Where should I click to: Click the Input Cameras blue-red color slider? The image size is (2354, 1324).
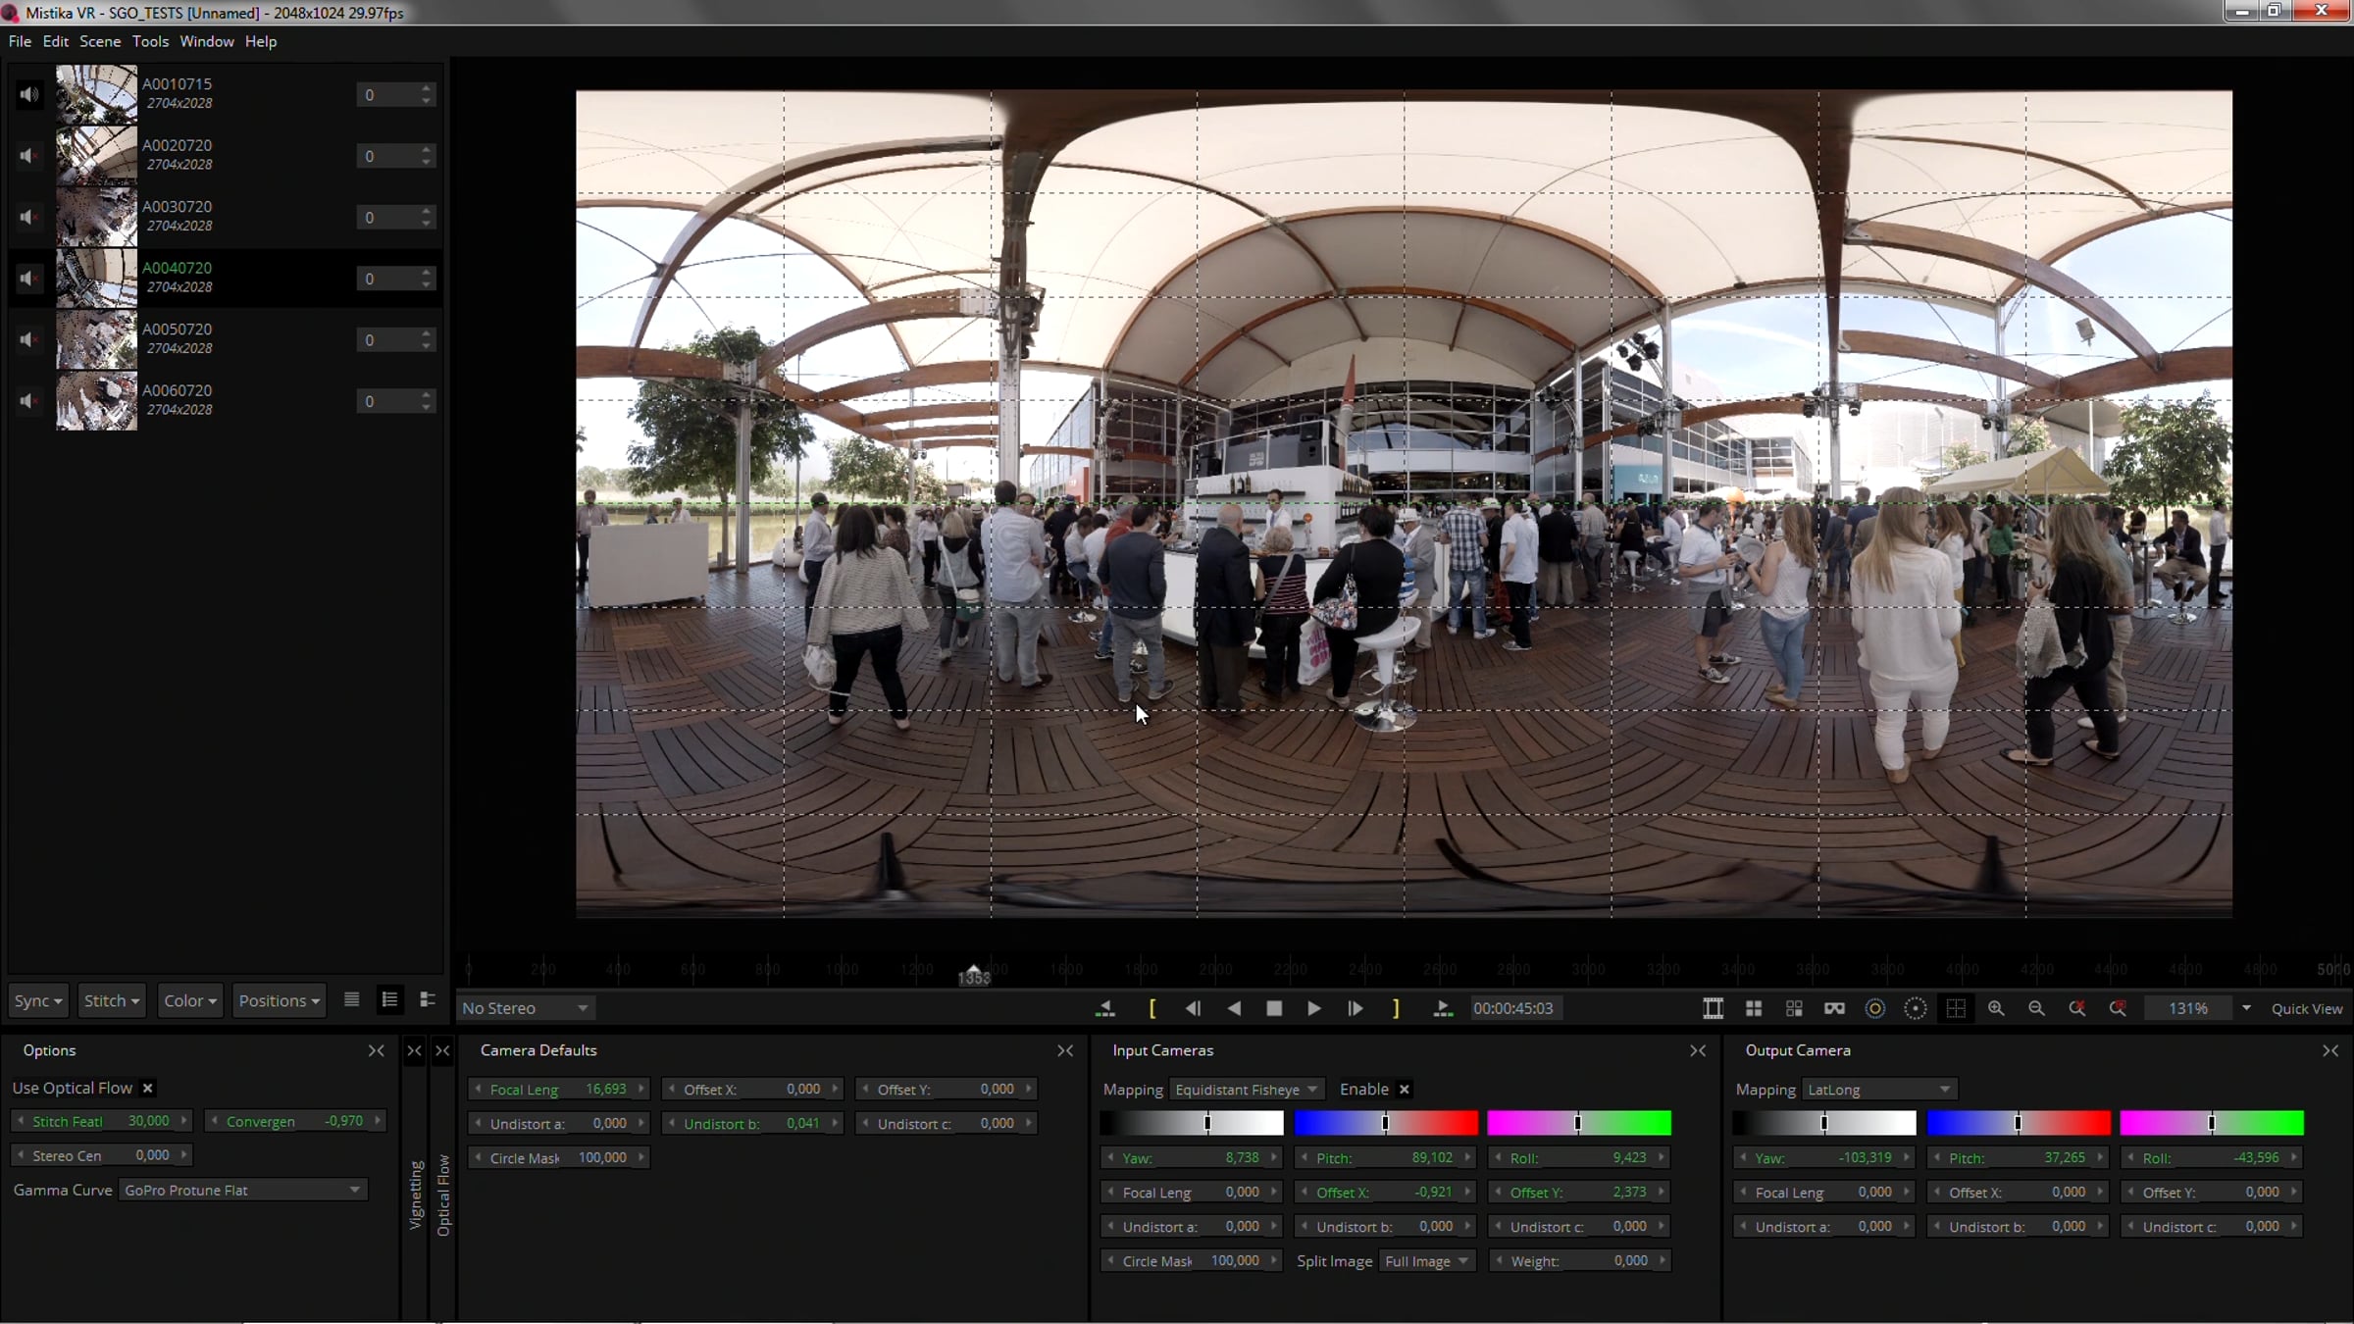click(x=1385, y=1123)
